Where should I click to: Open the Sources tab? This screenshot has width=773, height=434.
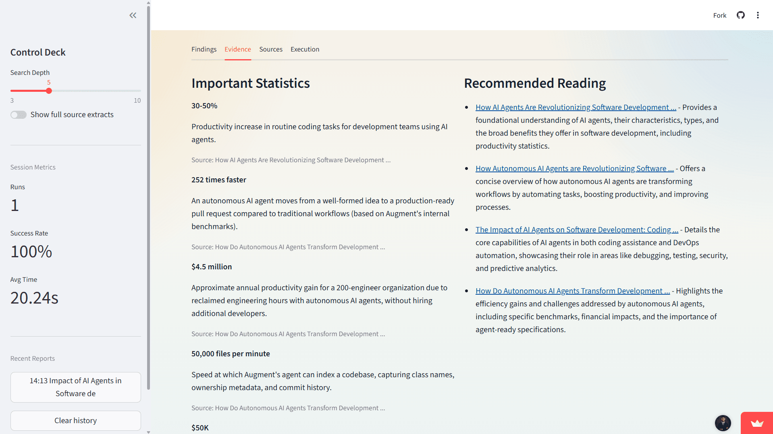[x=271, y=49]
